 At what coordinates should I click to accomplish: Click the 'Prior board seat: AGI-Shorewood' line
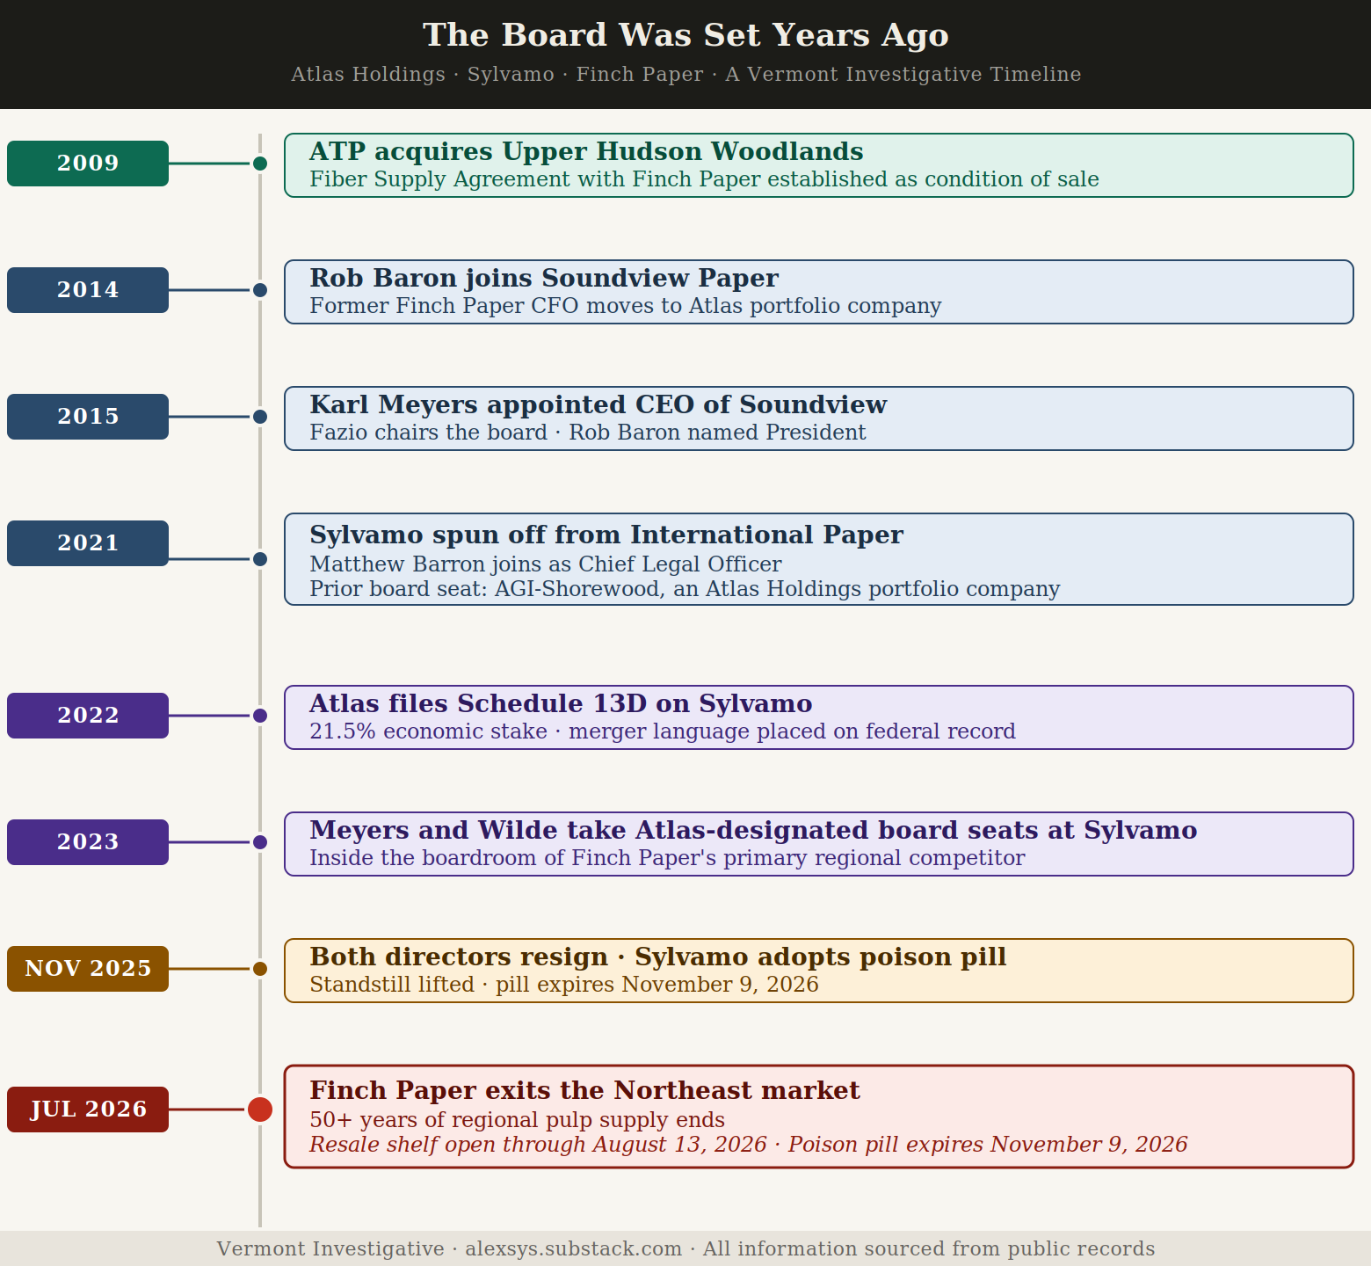pos(685,589)
